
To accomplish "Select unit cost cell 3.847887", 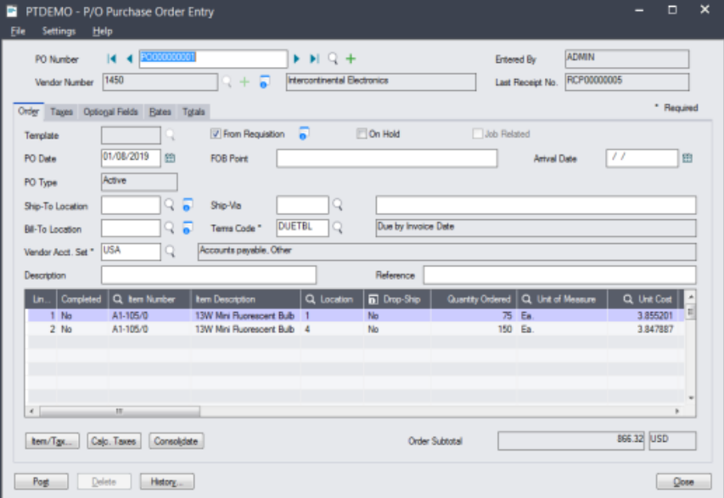I will click(x=643, y=329).
